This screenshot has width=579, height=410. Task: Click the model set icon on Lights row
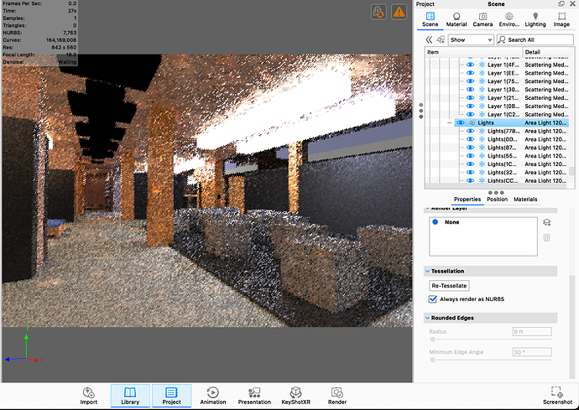472,123
